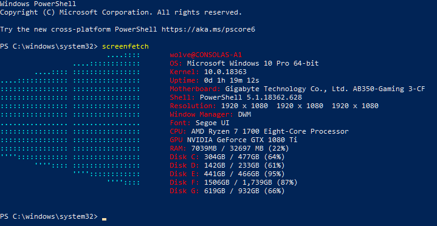Click the Kernel version 10.0.18363
Image resolution: width=437 pixels, height=226 pixels.
point(225,72)
